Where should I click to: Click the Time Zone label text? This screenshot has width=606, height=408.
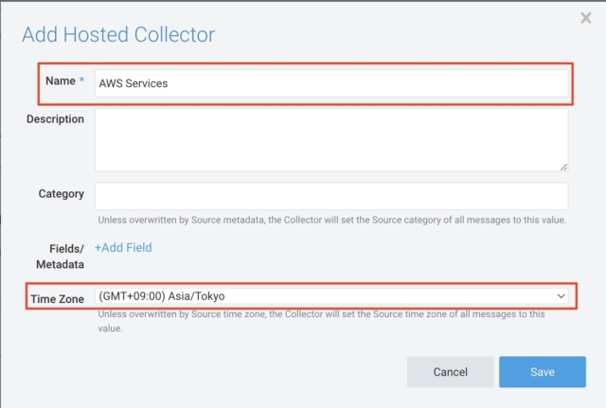pyautogui.click(x=57, y=299)
